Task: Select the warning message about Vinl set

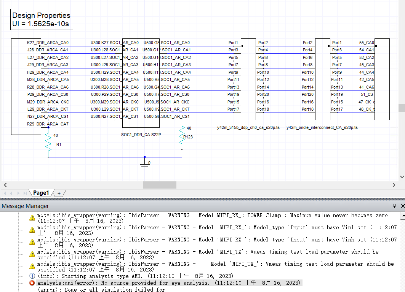Action: point(217,230)
